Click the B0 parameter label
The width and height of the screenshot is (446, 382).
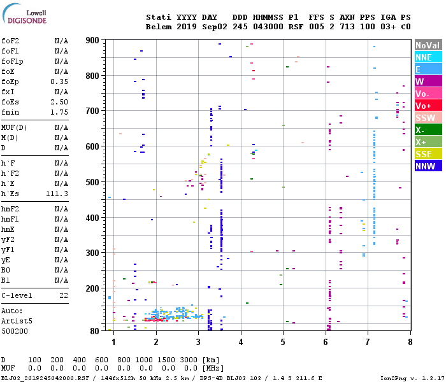[x=5, y=271]
